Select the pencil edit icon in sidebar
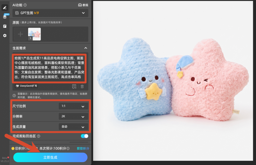The width and height of the screenshot is (256, 165). click(x=5, y=7)
